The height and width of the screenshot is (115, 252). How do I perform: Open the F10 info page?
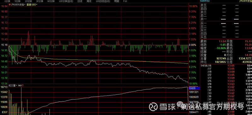pos(125,1)
